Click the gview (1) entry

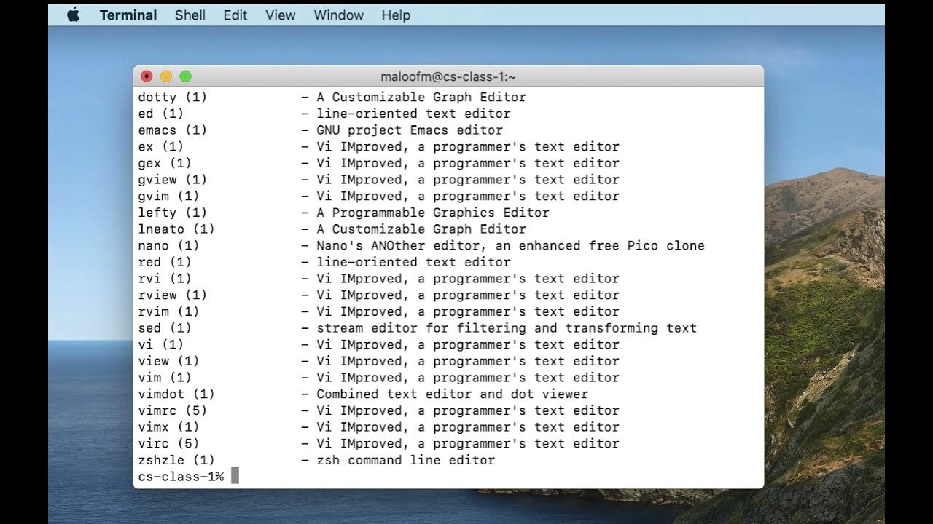point(173,180)
